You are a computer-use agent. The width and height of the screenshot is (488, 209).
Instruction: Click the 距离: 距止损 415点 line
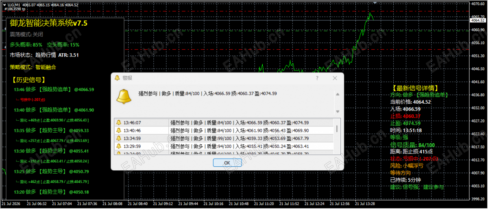point(412,152)
